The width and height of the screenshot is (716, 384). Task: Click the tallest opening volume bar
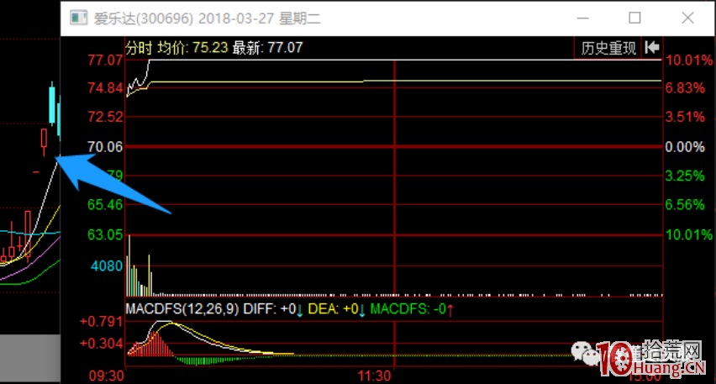129,266
